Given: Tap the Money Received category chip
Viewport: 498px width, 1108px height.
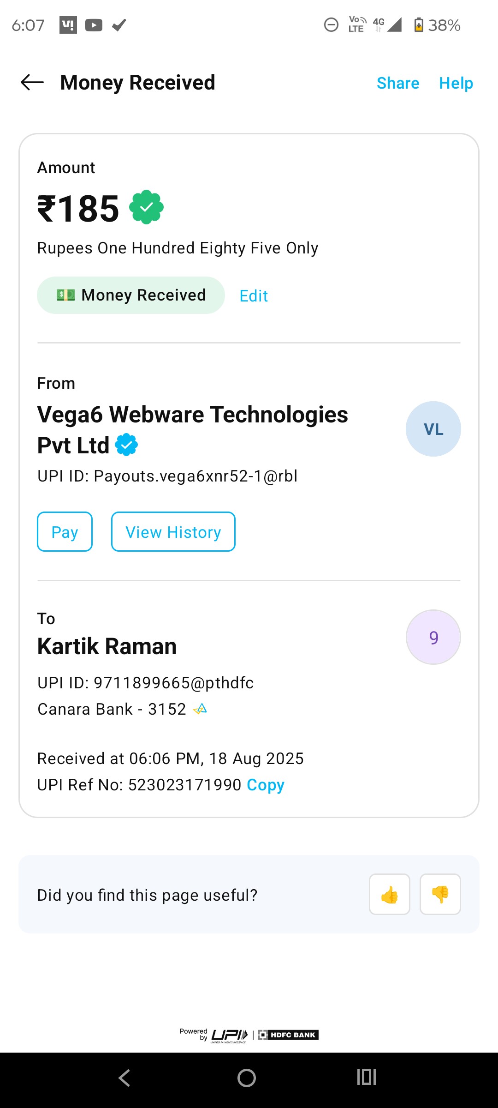Looking at the screenshot, I should (131, 295).
